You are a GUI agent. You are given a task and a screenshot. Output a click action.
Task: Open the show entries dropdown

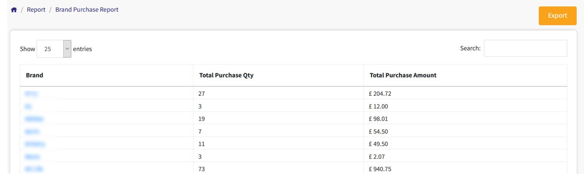(x=54, y=49)
